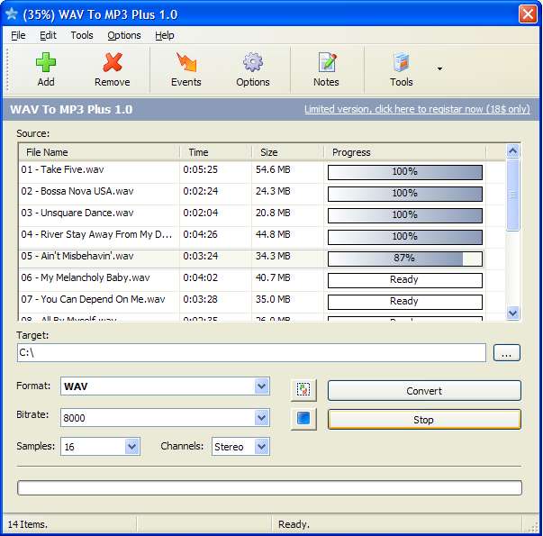Click the 100% progress bar for Take Five
The image size is (543, 536).
click(405, 172)
